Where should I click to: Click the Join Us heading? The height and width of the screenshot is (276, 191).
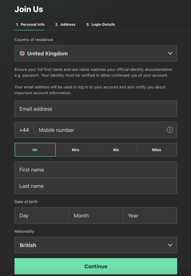tap(29, 9)
